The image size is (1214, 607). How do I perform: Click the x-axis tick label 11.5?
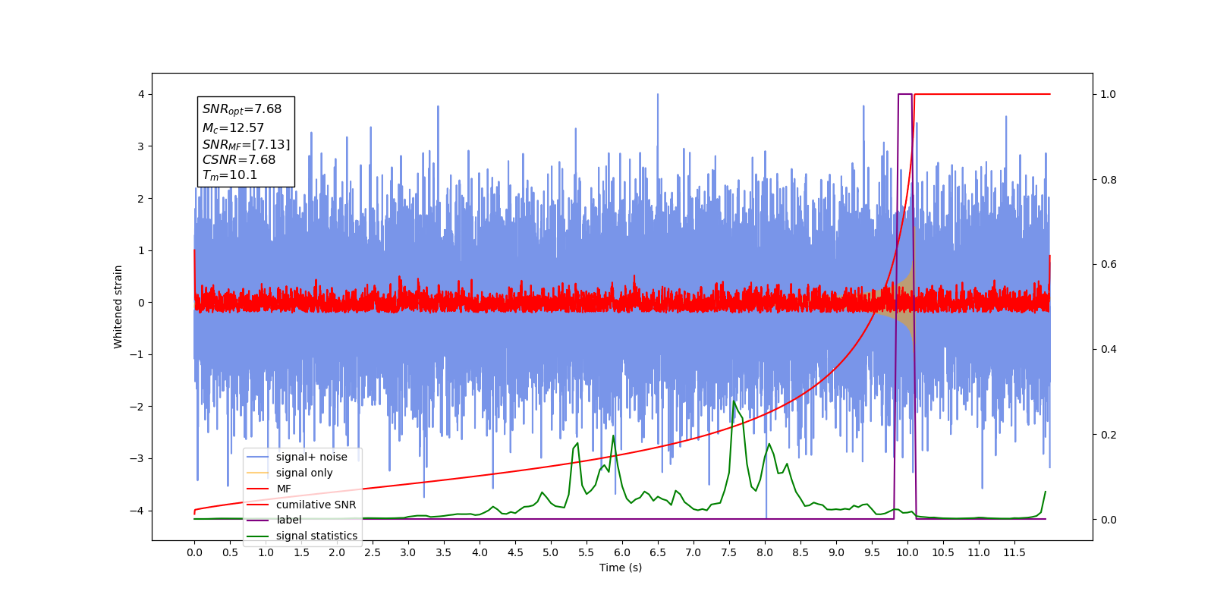pos(1014,552)
